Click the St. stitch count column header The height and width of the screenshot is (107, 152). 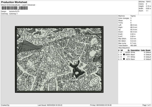[x=129, y=50]
